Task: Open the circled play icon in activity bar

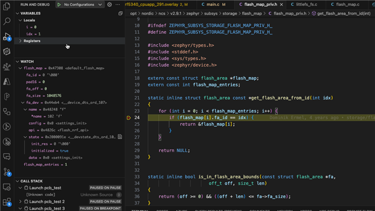Action: 6,142
